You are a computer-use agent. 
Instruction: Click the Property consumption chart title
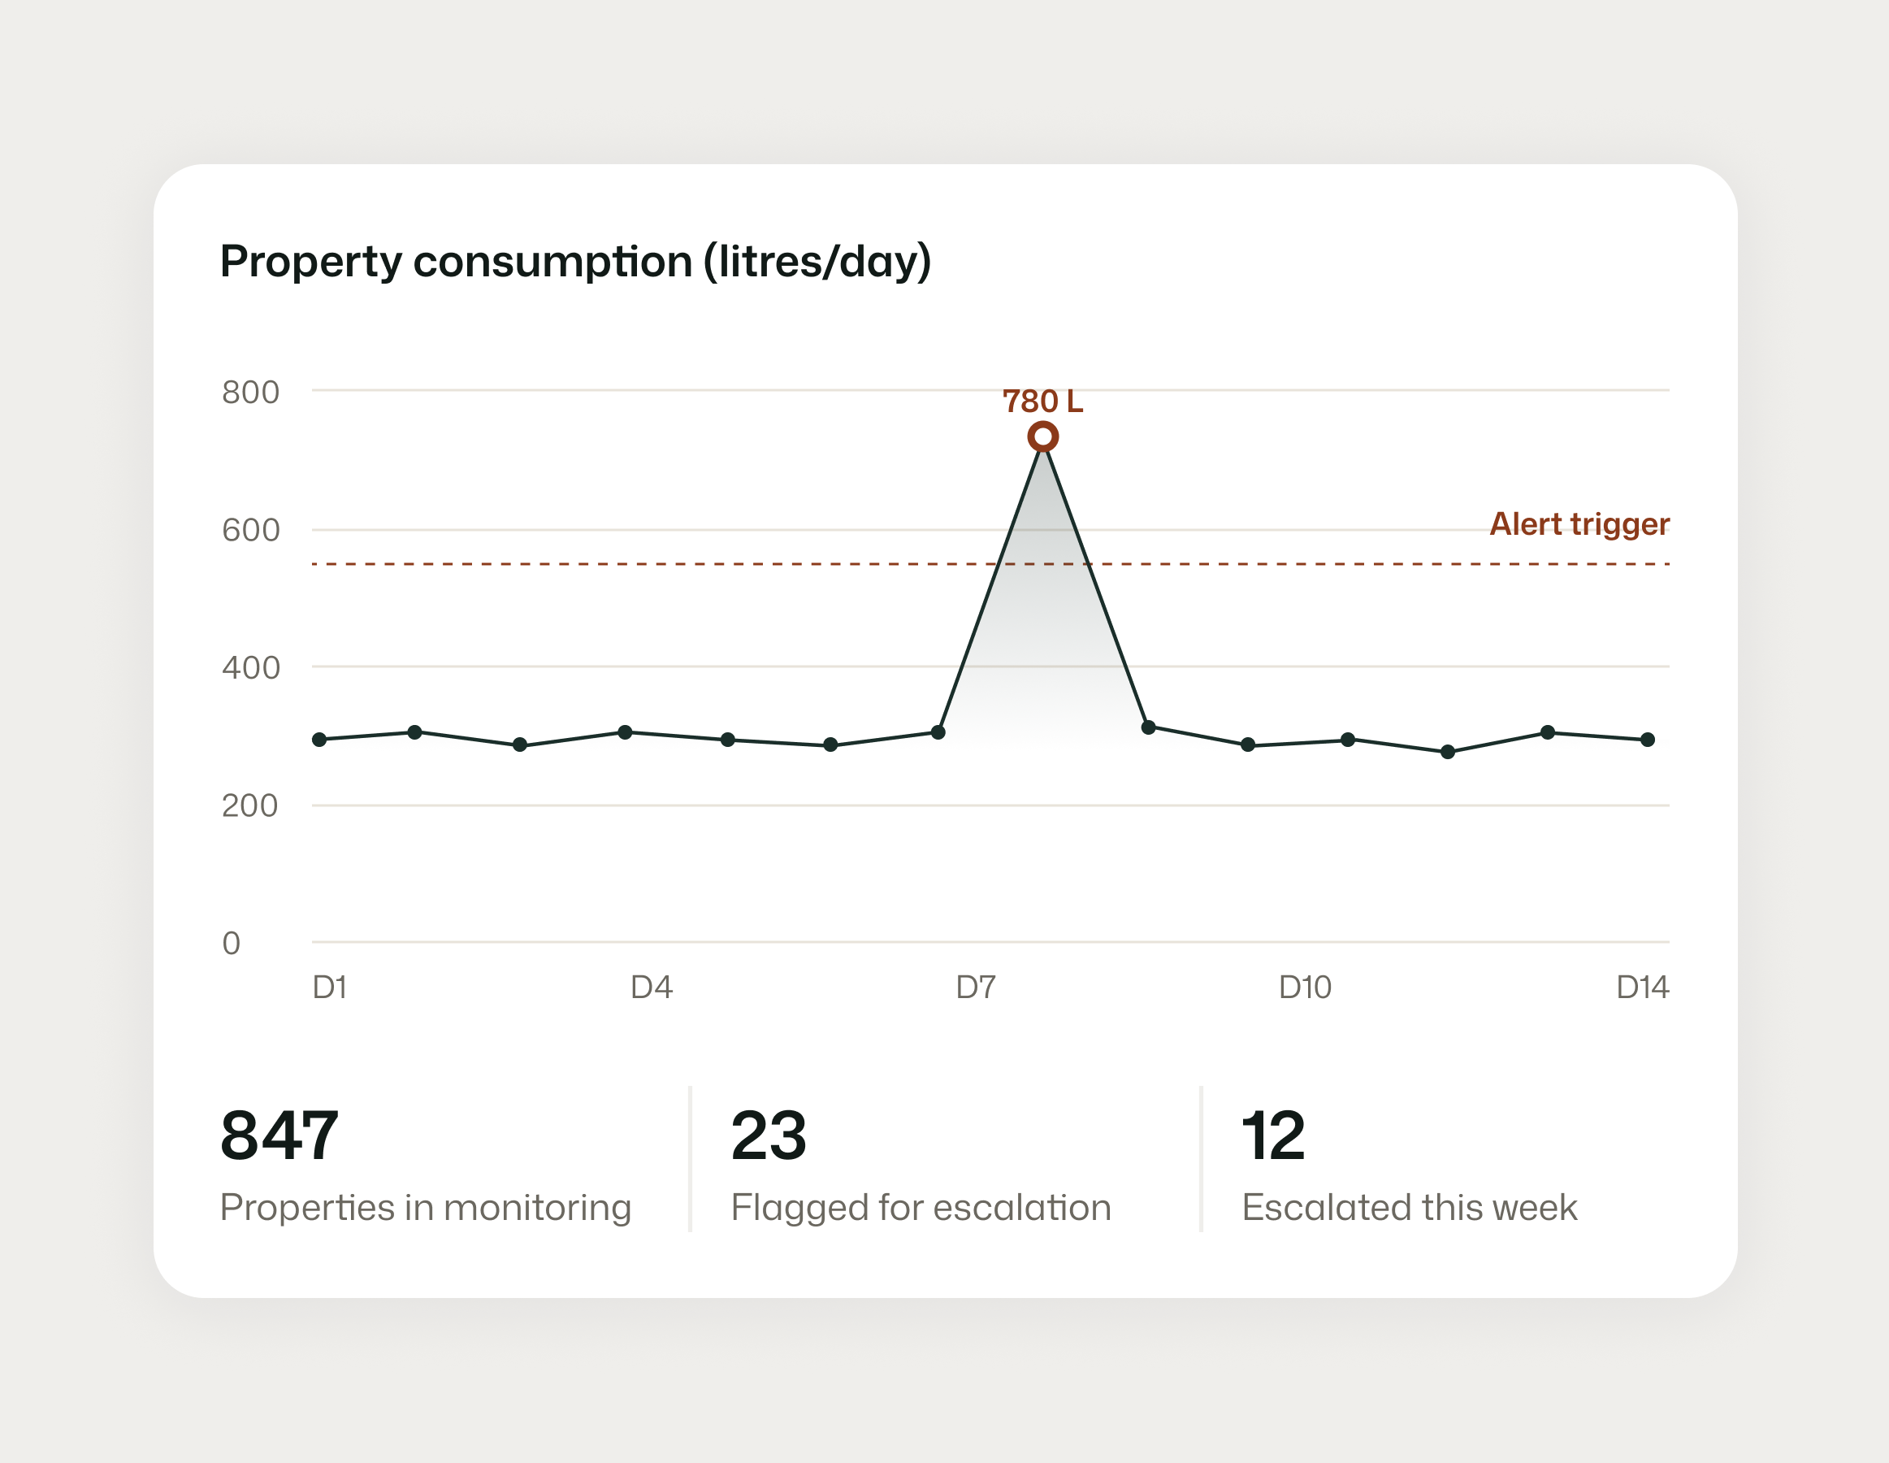click(x=575, y=261)
